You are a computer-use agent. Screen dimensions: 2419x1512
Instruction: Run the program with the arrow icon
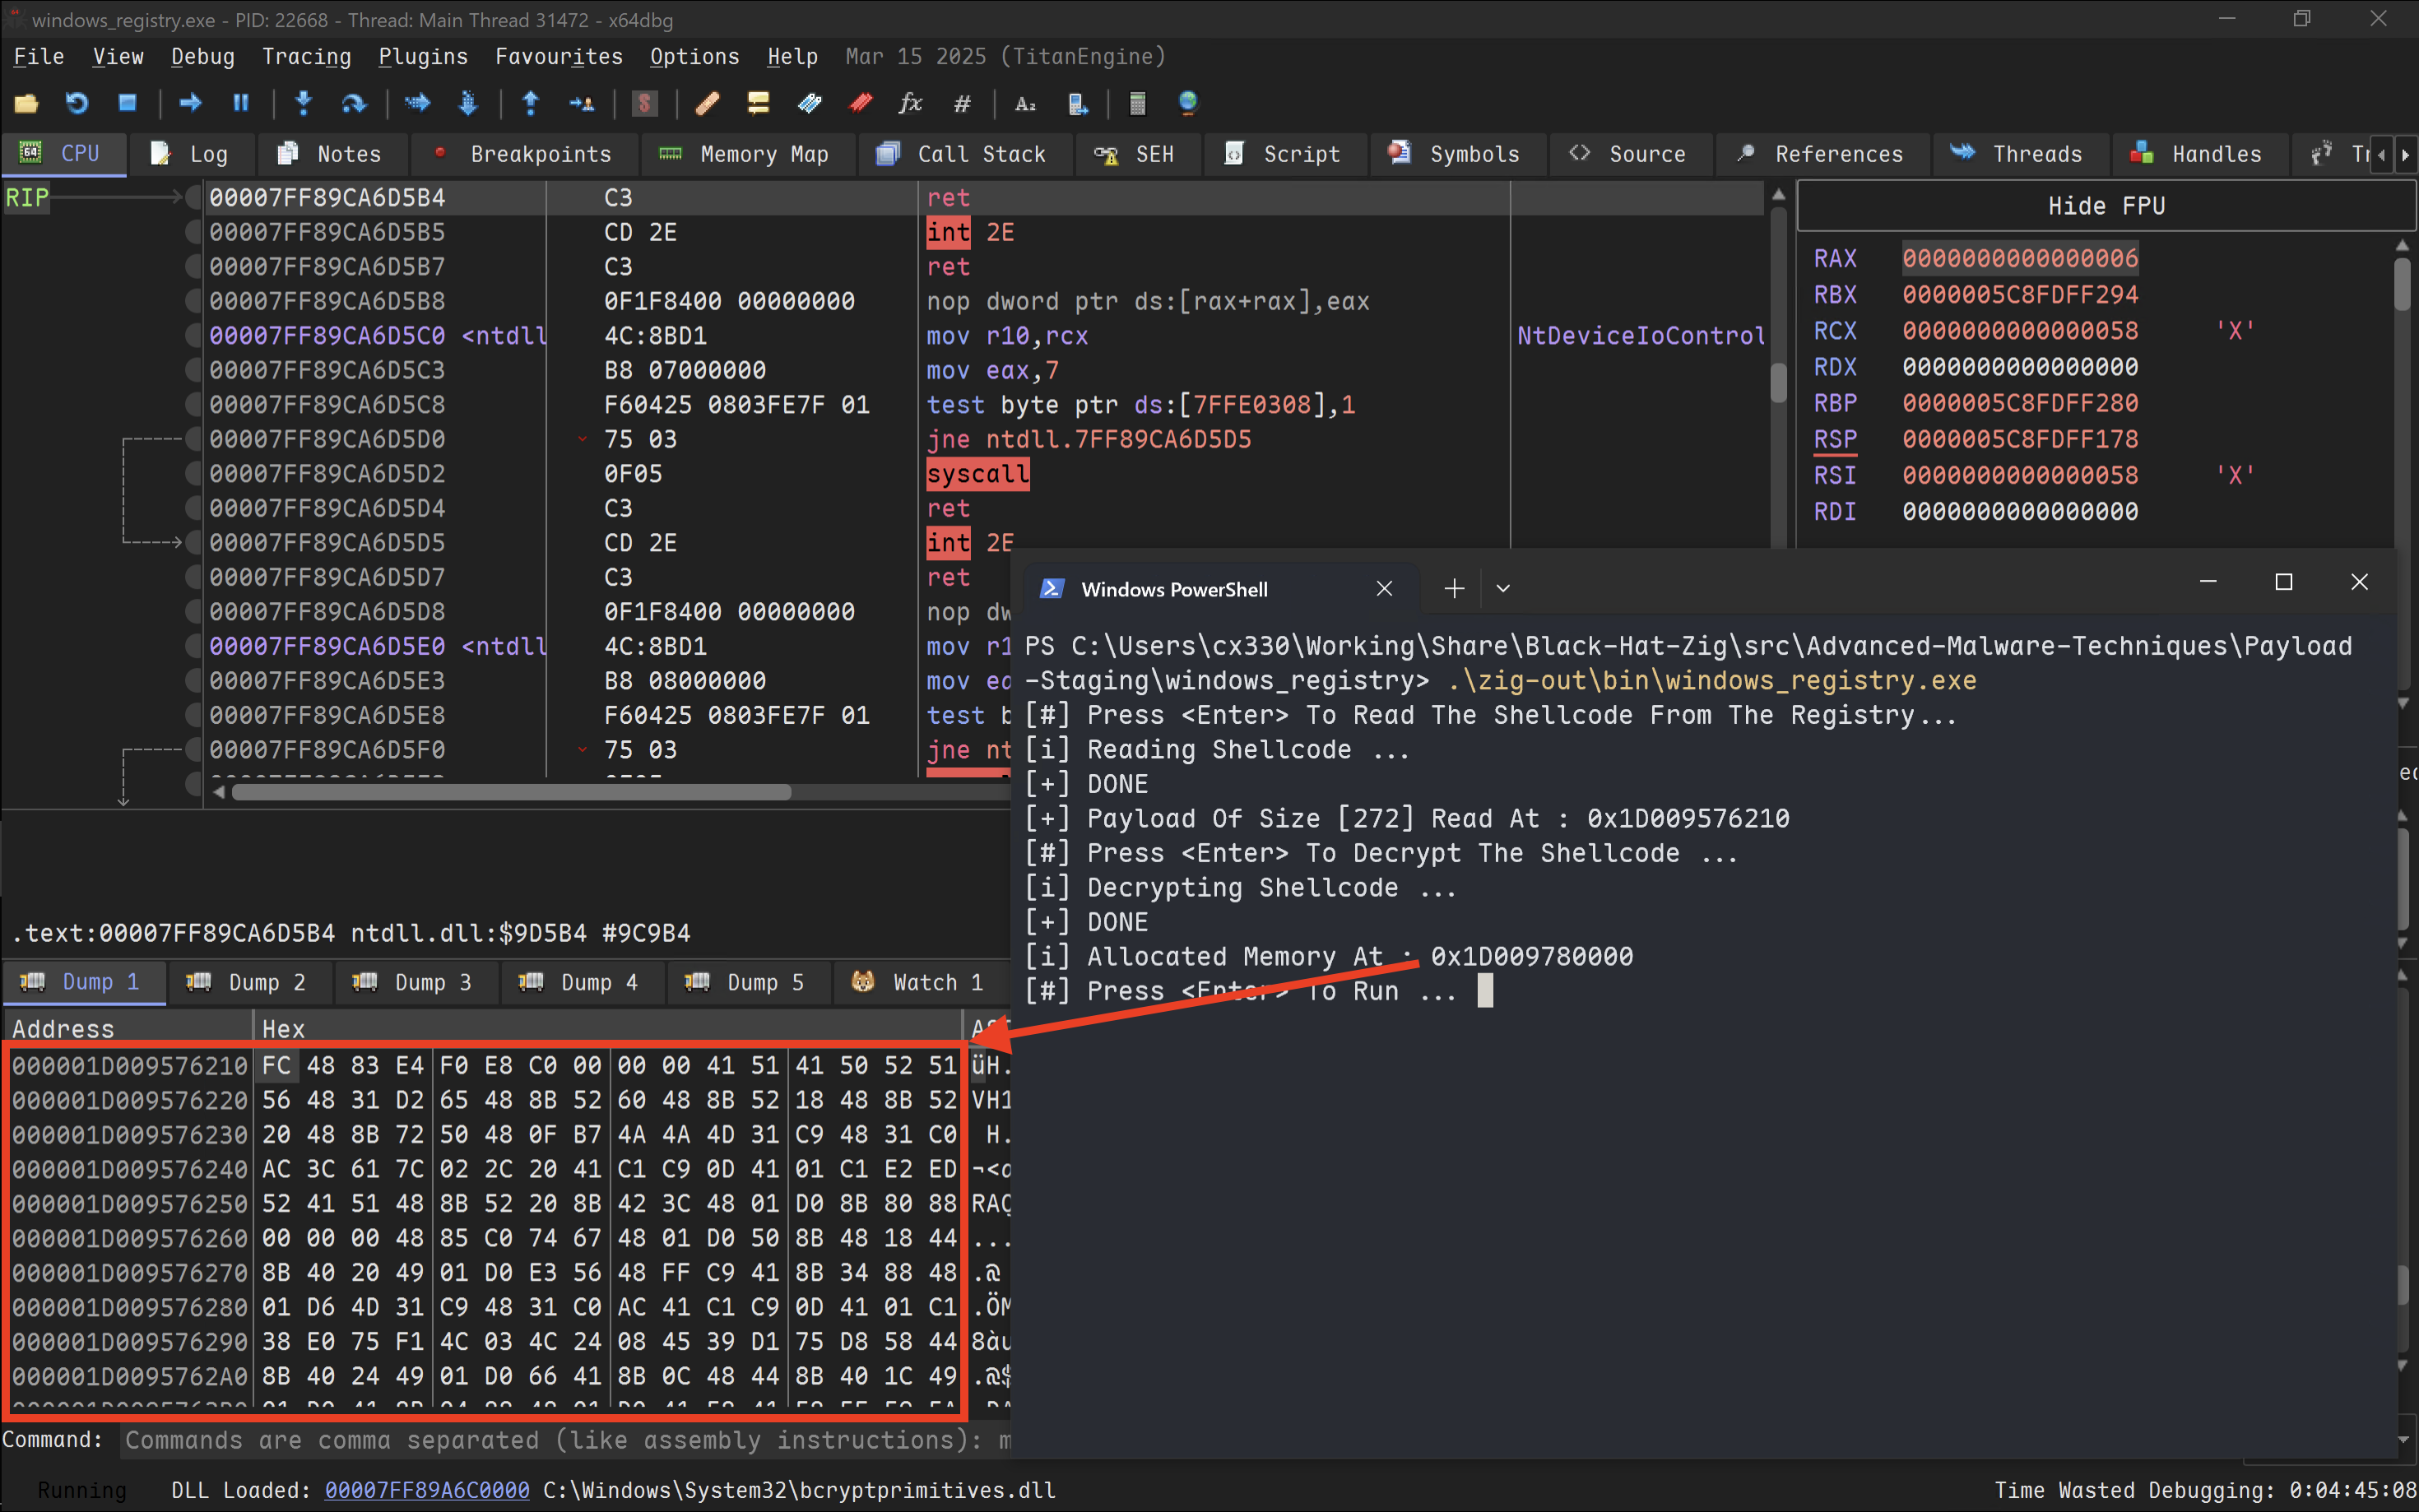tap(190, 103)
